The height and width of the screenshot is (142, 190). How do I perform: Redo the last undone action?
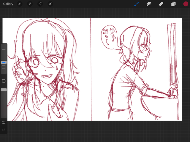[x=4, y=130]
